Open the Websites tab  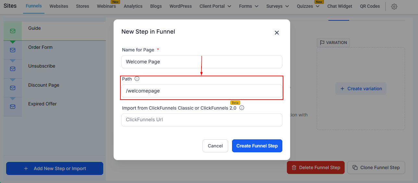pos(59,6)
